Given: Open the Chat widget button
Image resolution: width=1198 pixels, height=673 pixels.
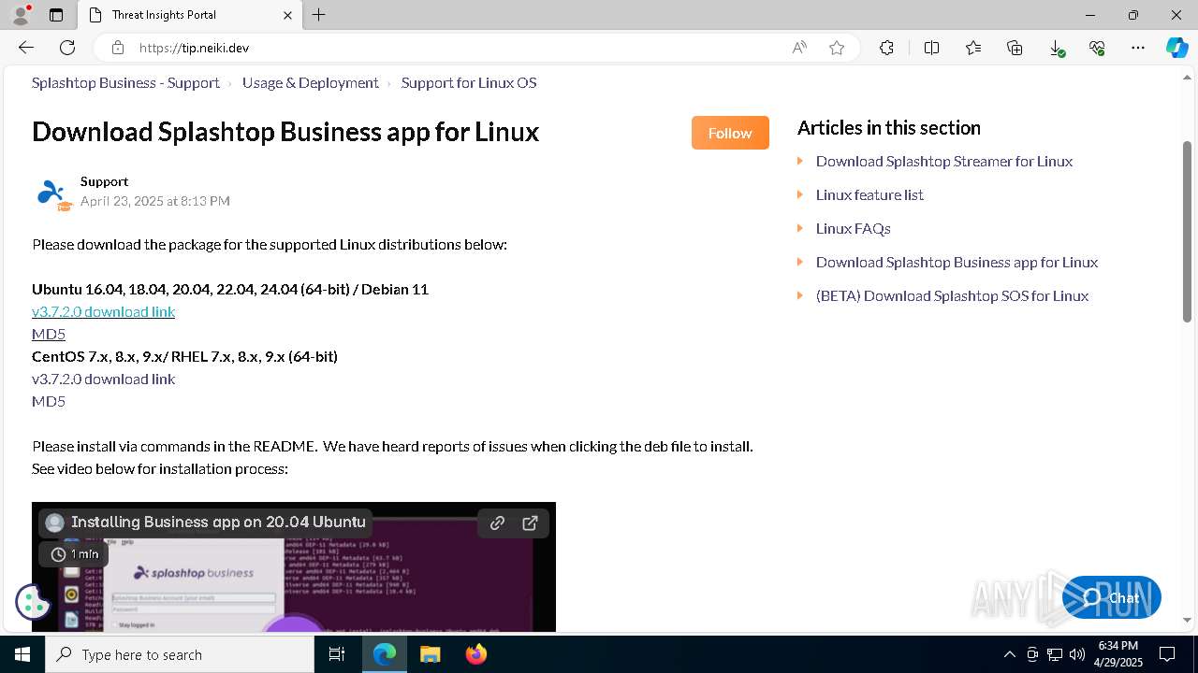Looking at the screenshot, I should click(x=1111, y=598).
